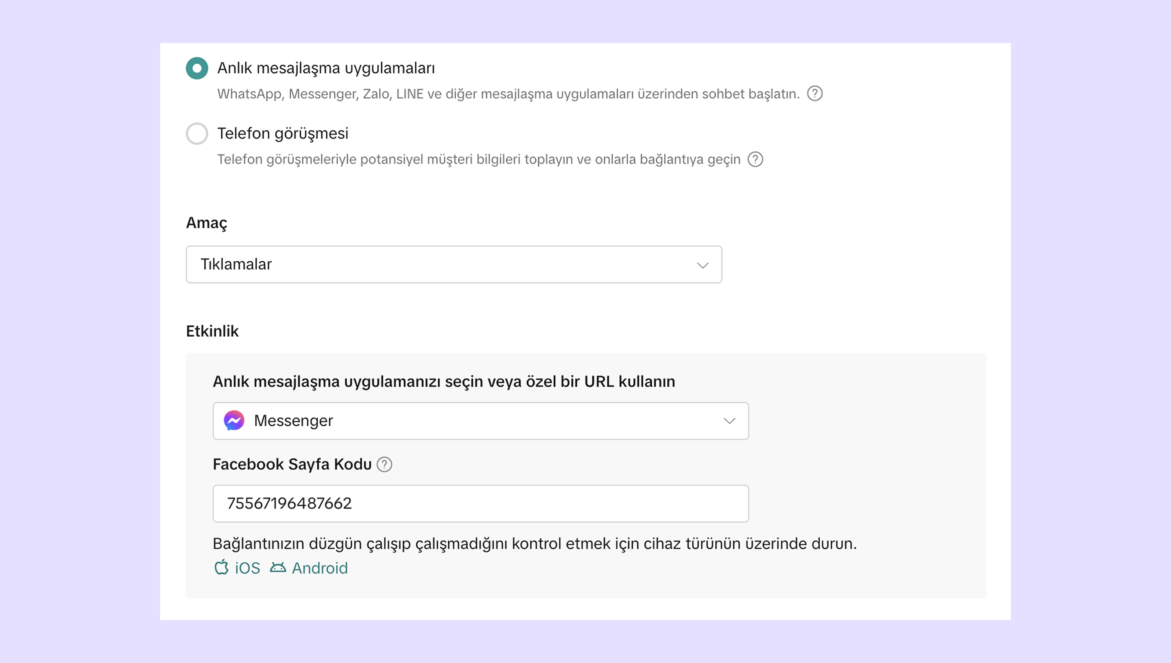Click the Apple logo icon
The width and height of the screenshot is (1171, 663).
[x=222, y=567]
